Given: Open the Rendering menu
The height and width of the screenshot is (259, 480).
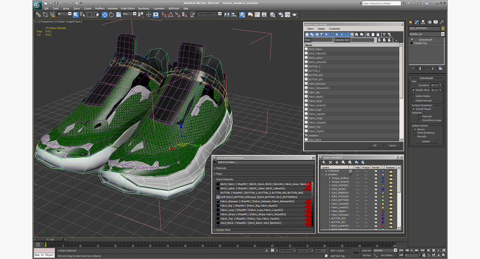Looking at the screenshot, I should (144, 8).
